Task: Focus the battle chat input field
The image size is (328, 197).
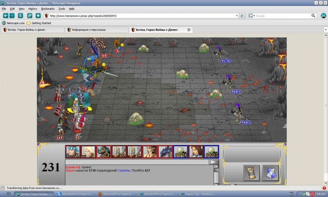Action: pyautogui.click(x=137, y=162)
